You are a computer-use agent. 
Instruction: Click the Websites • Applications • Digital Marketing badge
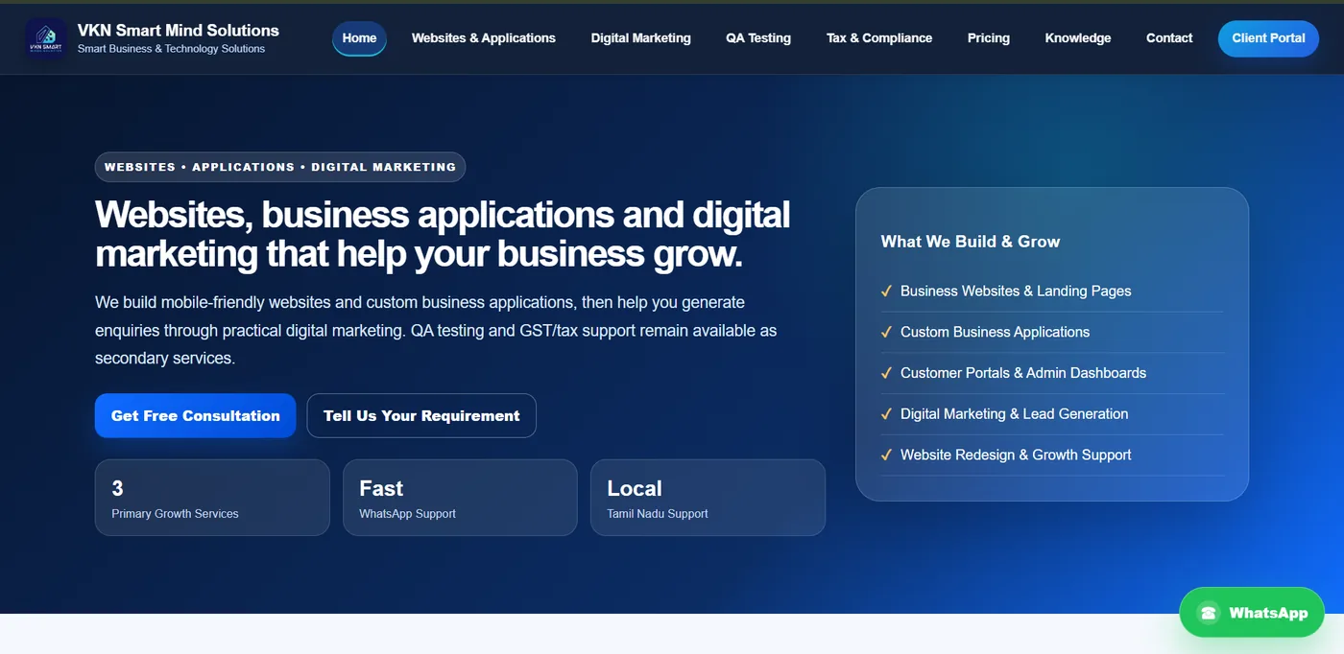coord(280,167)
